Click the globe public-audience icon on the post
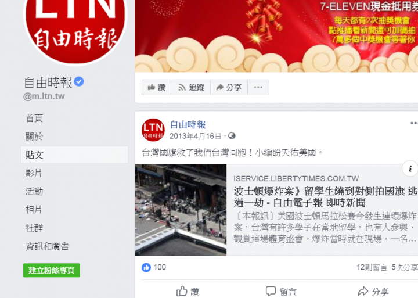418x298 pixels. [x=232, y=136]
